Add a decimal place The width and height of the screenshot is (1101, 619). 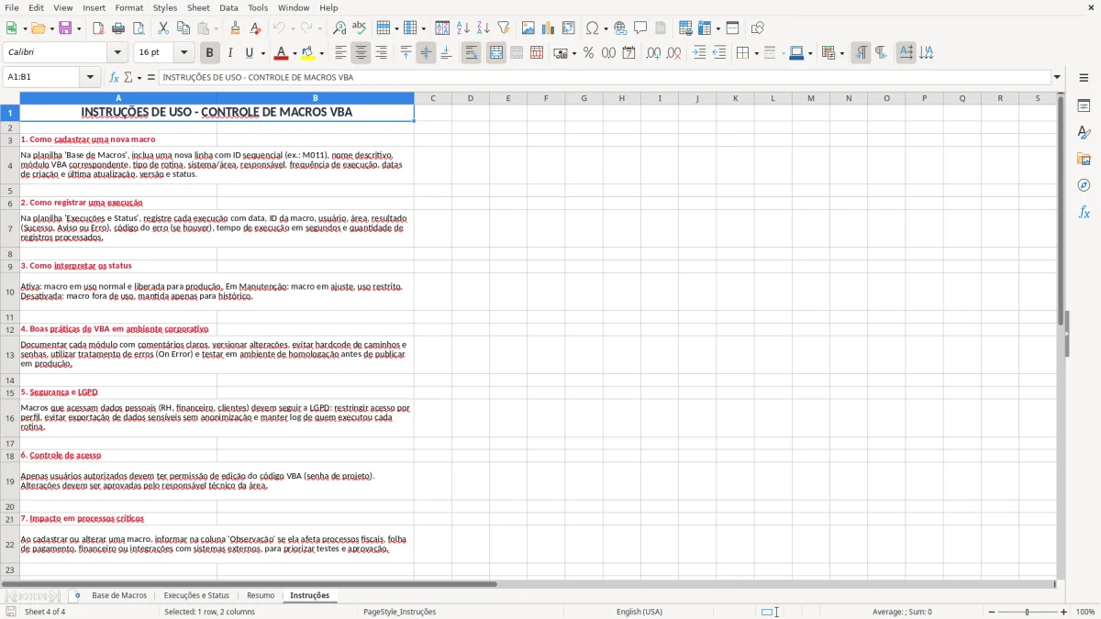pos(653,53)
